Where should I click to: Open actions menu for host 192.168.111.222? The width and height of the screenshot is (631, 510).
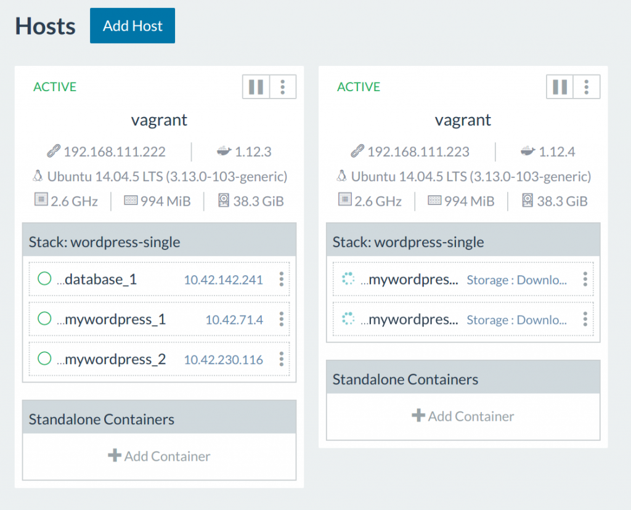[283, 87]
